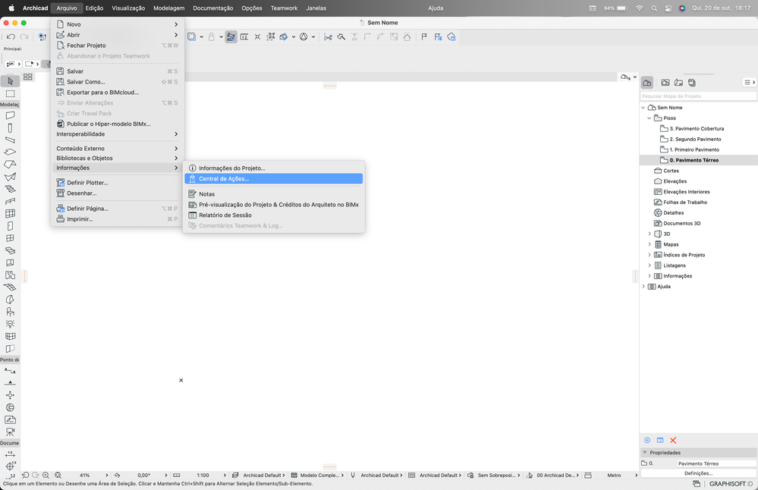Expand the Mapas tree node
Image resolution: width=758 pixels, height=490 pixels.
pos(649,244)
